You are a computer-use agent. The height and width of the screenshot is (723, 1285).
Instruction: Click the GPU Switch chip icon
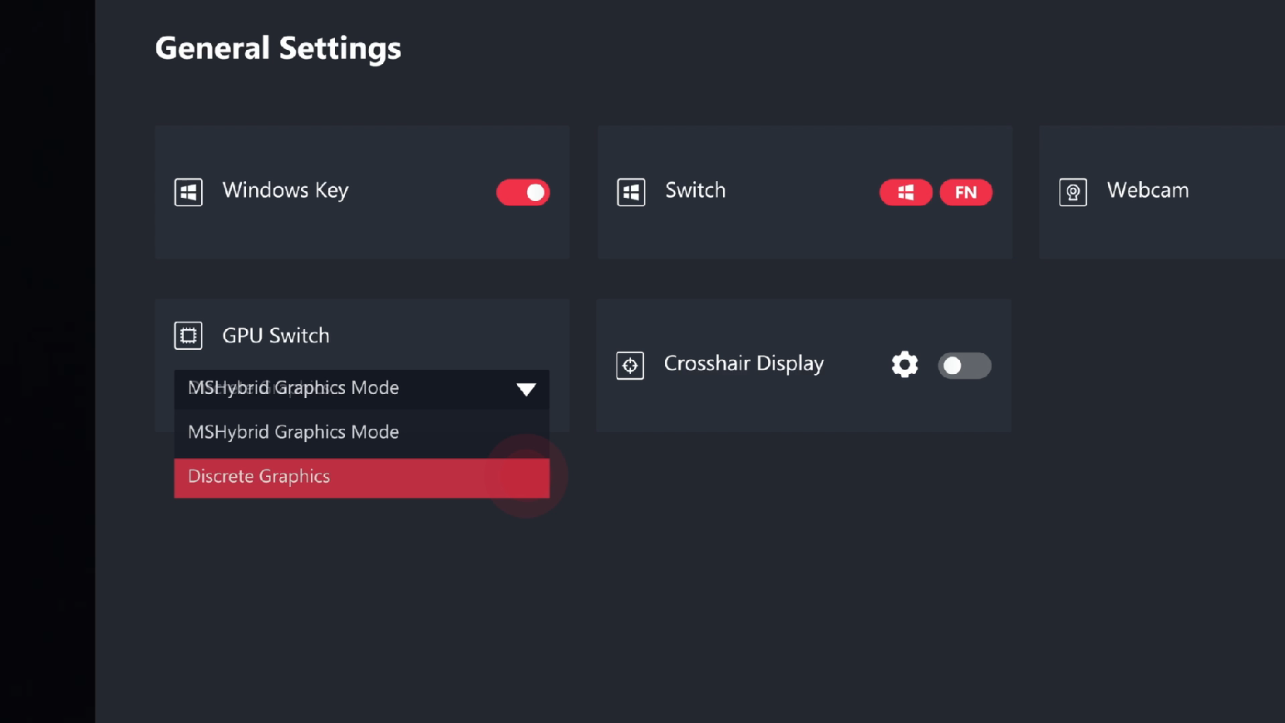[188, 336]
